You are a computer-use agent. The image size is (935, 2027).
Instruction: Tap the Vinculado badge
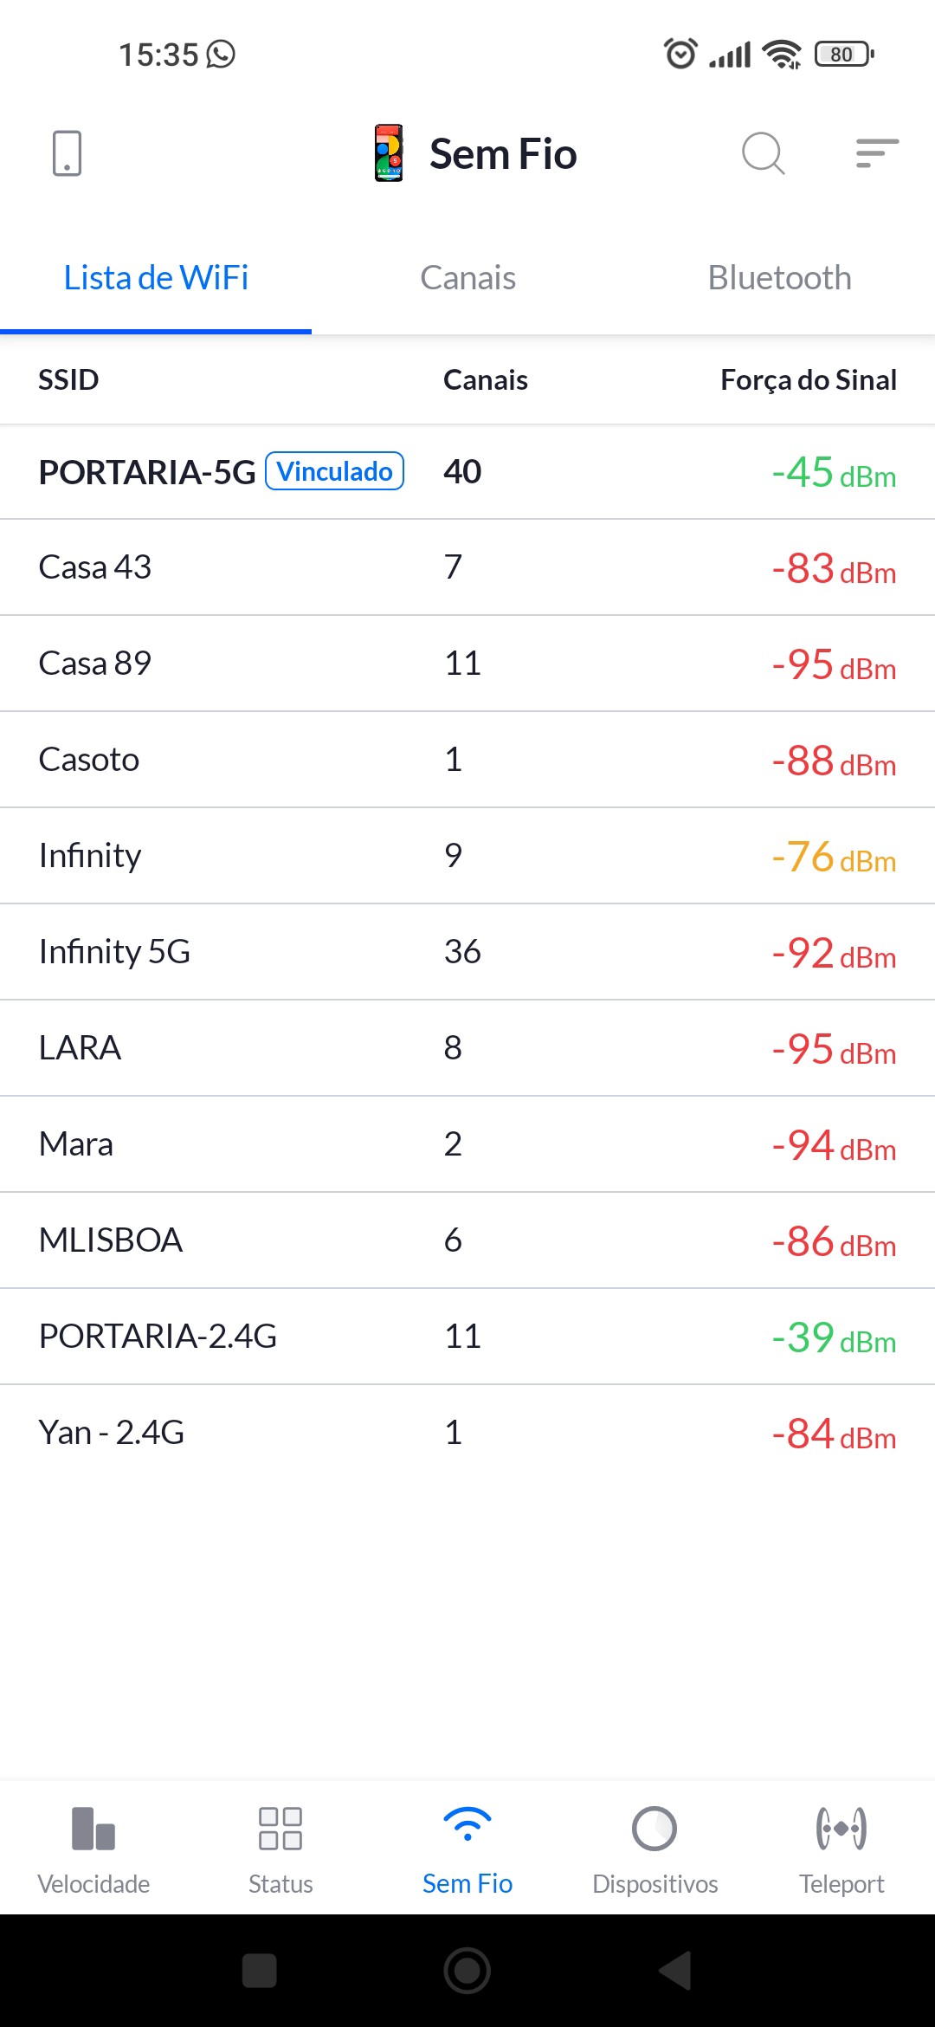pos(334,471)
